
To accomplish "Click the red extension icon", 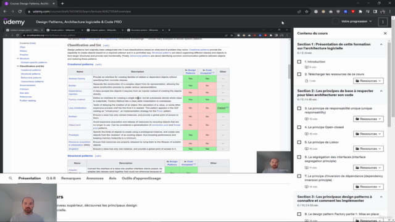I will pyautogui.click(x=353, y=12).
